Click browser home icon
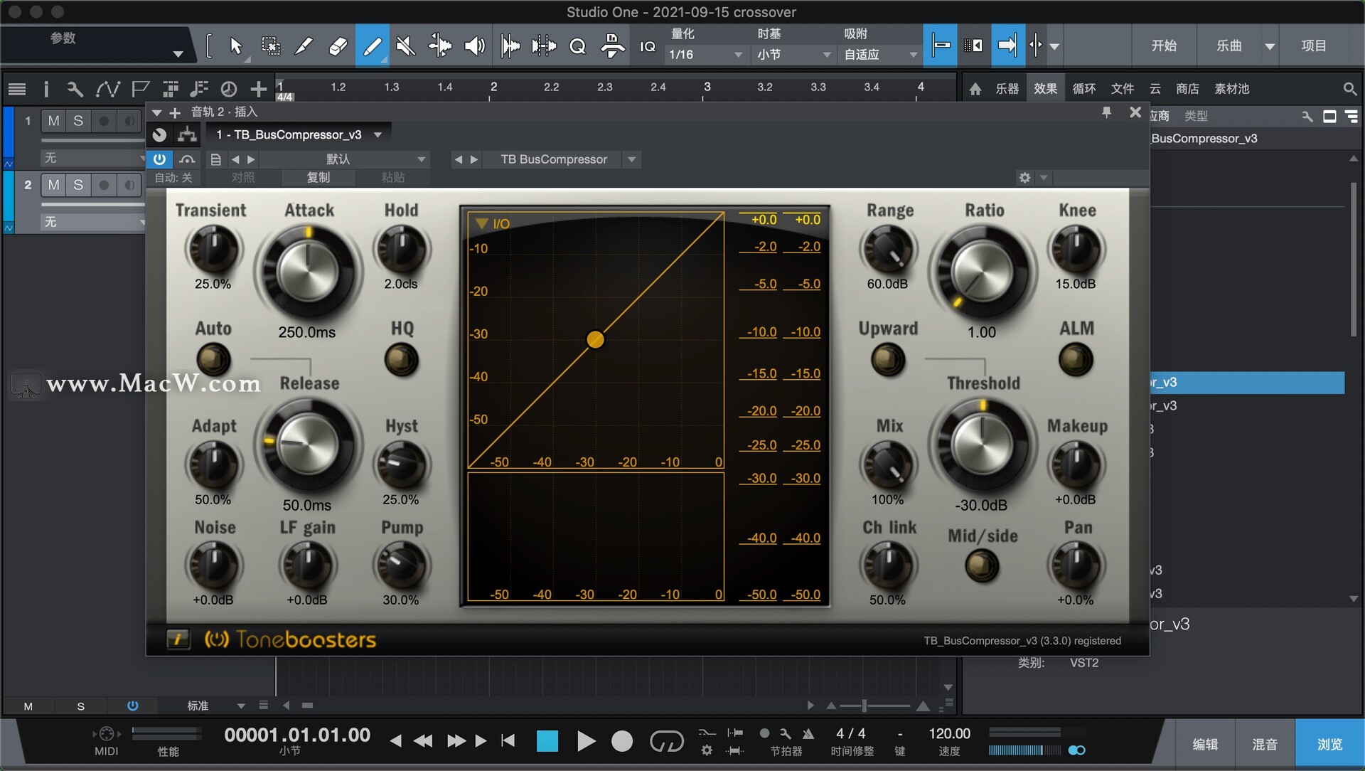Image resolution: width=1365 pixels, height=771 pixels. tap(975, 89)
